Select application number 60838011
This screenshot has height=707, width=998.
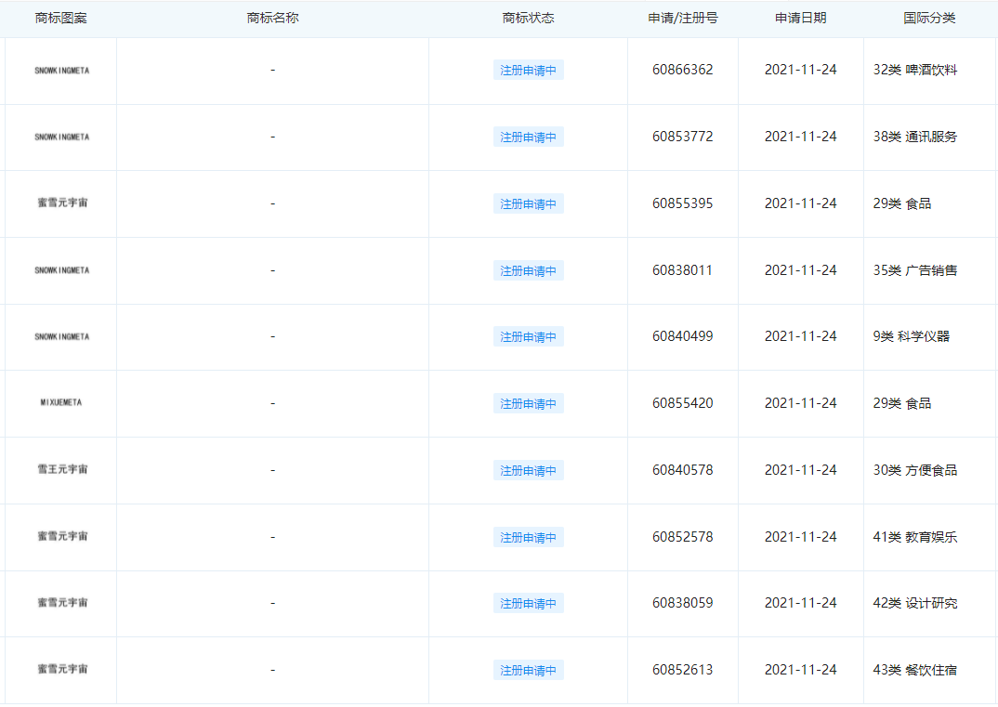click(x=682, y=270)
